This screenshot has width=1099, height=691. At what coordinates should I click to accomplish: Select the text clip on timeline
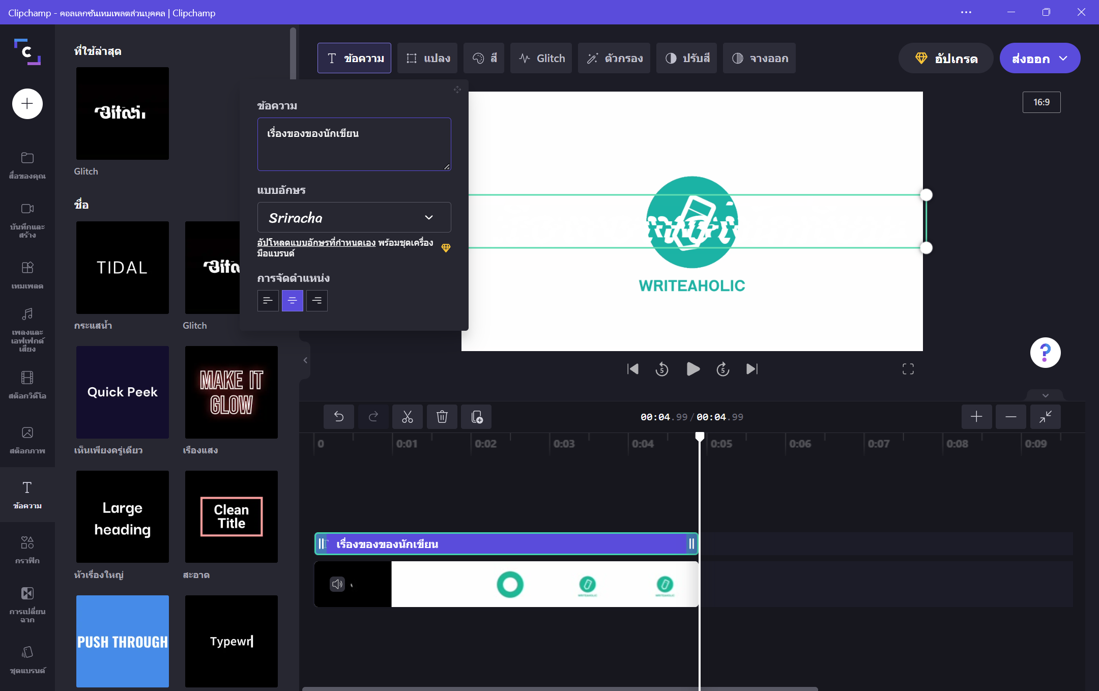(x=506, y=544)
